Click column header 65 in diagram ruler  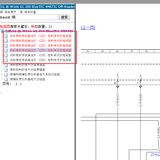click(x=103, y=51)
